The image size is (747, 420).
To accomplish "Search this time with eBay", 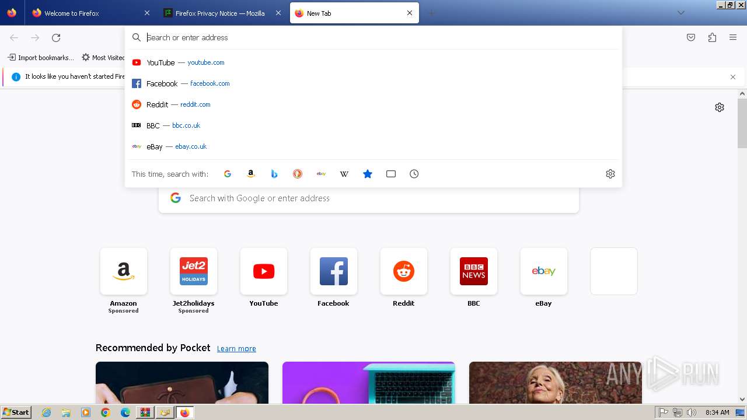I will coord(321,174).
